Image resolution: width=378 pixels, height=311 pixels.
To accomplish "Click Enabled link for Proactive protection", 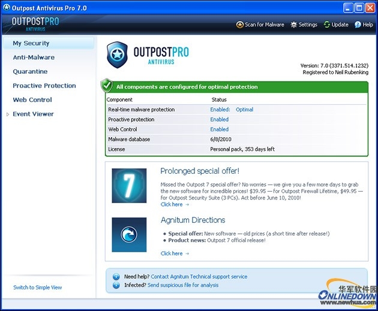I will [x=220, y=119].
